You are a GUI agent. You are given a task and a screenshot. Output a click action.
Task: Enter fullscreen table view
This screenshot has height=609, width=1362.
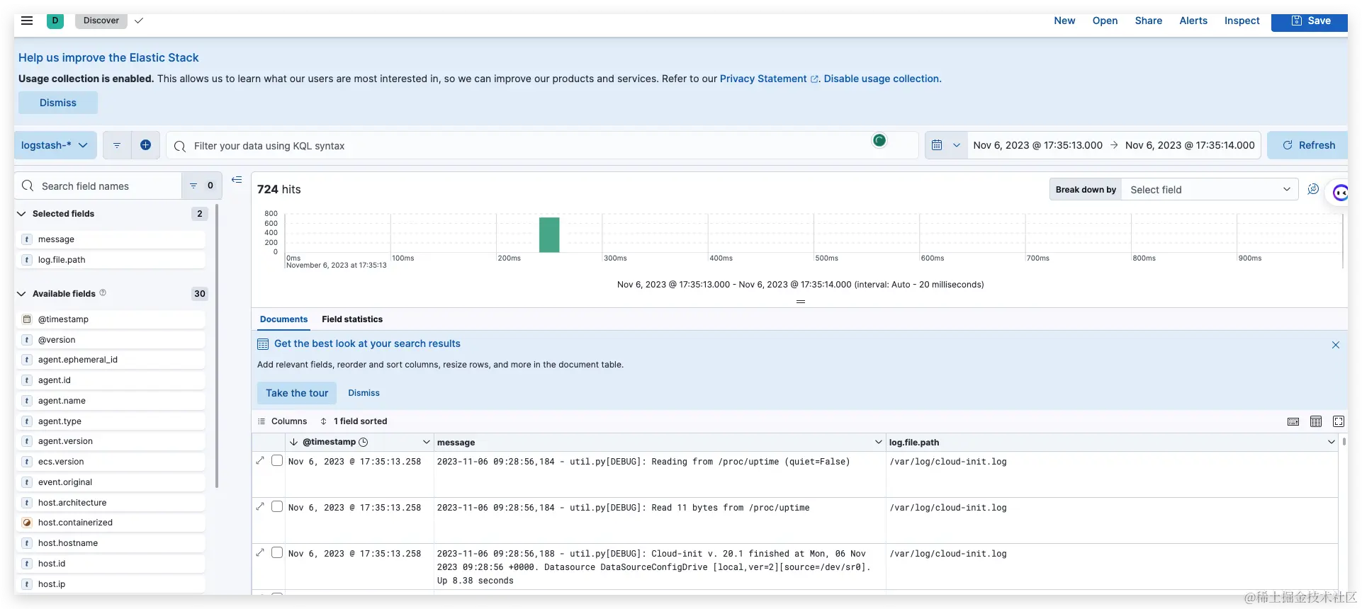pyautogui.click(x=1339, y=421)
